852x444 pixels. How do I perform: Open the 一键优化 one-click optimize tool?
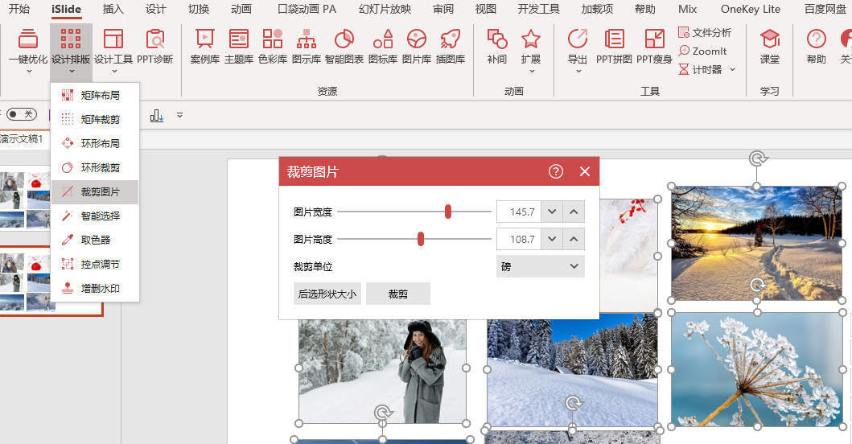click(27, 46)
